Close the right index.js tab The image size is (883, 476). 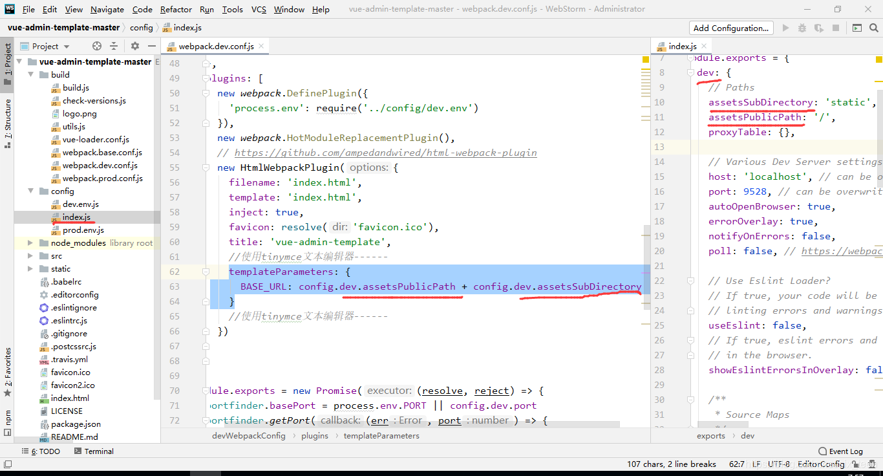point(704,47)
